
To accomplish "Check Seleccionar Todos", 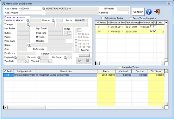I will point(103,18).
